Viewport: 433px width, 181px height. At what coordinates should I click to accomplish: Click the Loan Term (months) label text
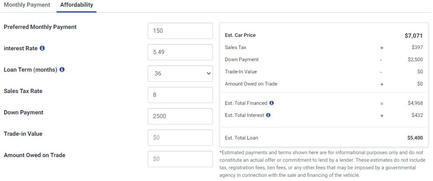click(31, 70)
